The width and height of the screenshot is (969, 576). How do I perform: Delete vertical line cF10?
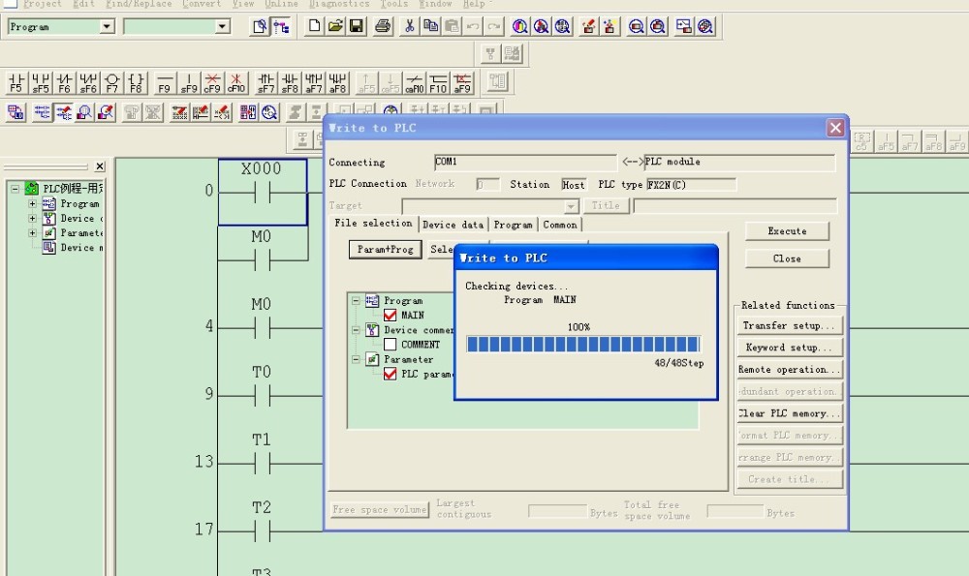click(236, 82)
